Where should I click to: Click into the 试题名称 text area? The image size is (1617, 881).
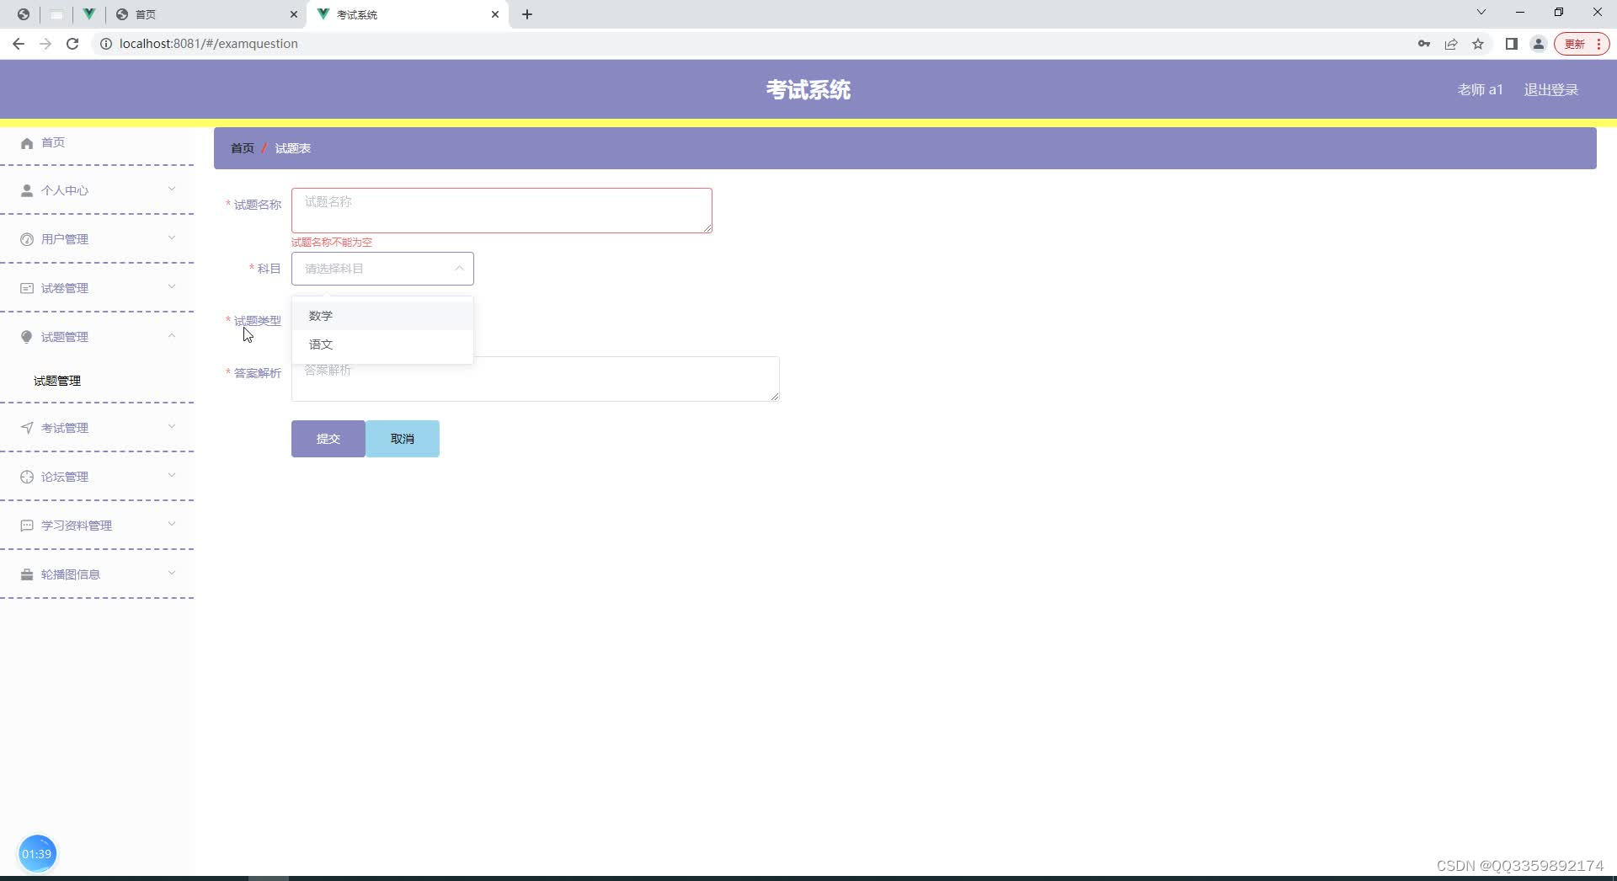pyautogui.click(x=502, y=211)
